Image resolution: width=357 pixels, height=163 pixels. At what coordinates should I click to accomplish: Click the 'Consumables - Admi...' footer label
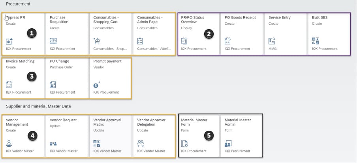click(154, 48)
